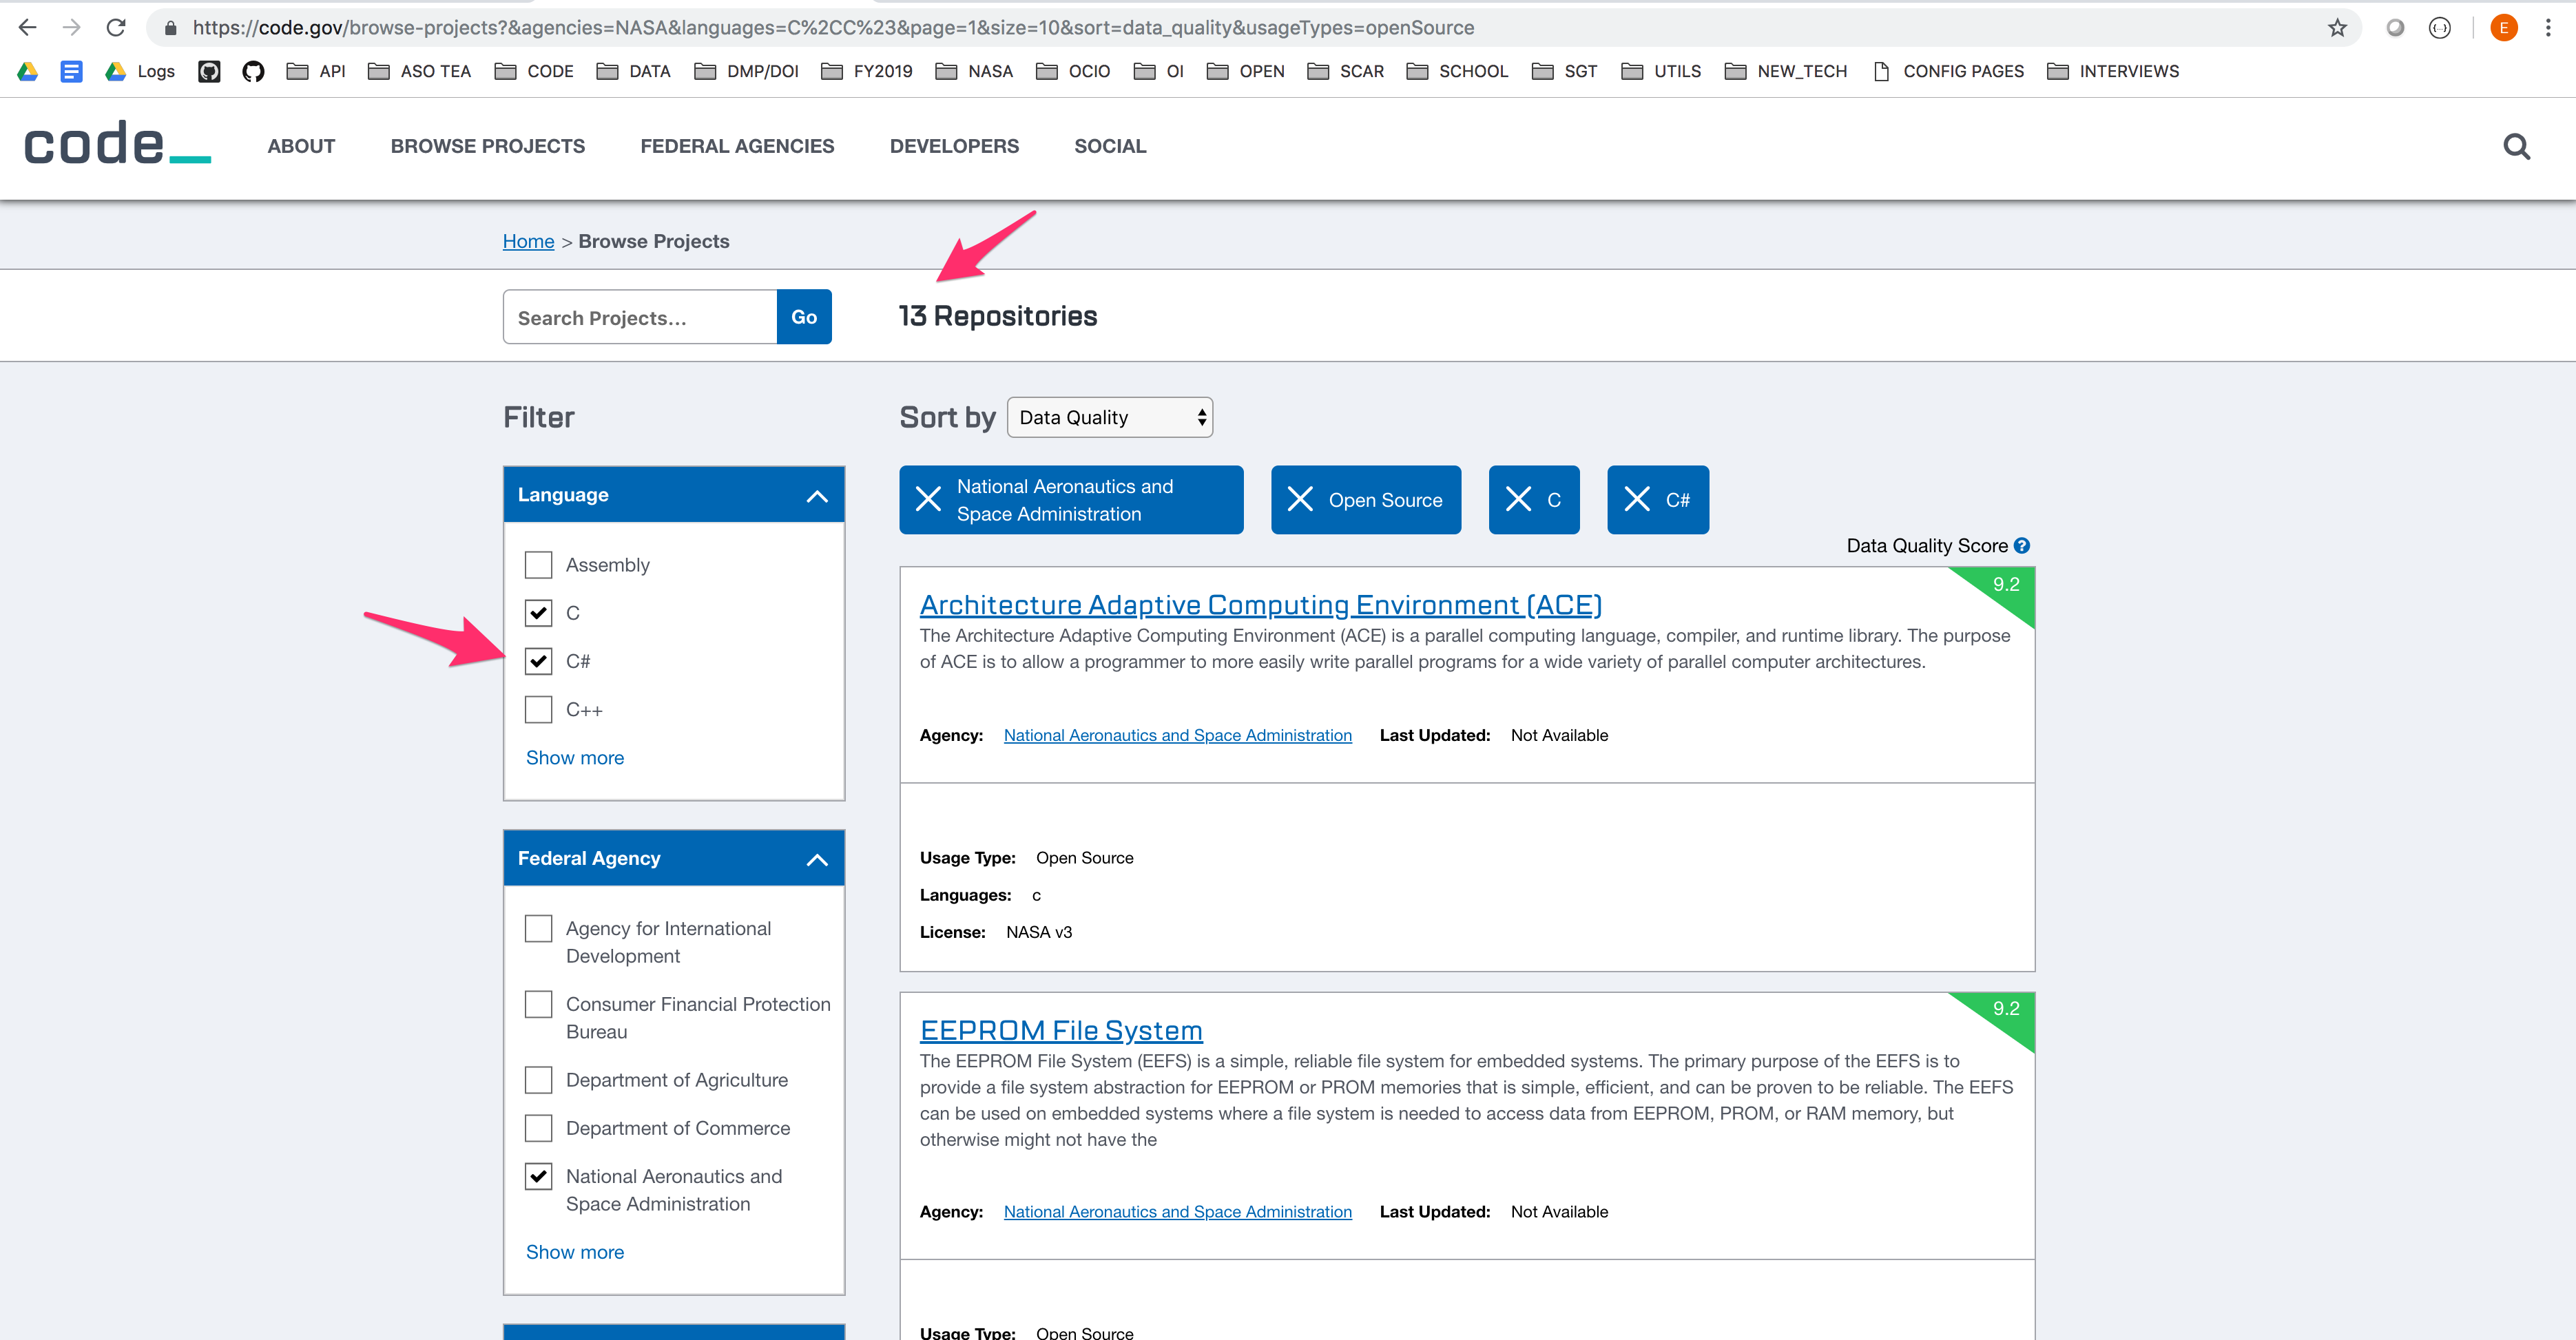Collapse the Language filter panel
The height and width of the screenshot is (1340, 2576).
click(816, 496)
